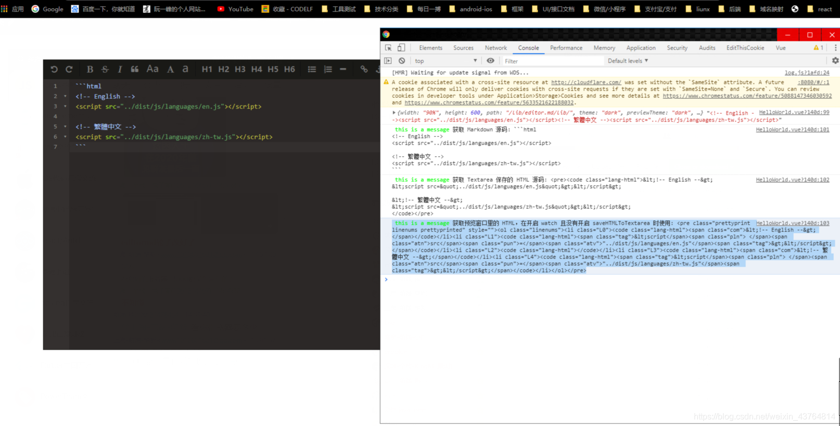
Task: Open the android-ios bookmarks folder
Action: point(470,9)
